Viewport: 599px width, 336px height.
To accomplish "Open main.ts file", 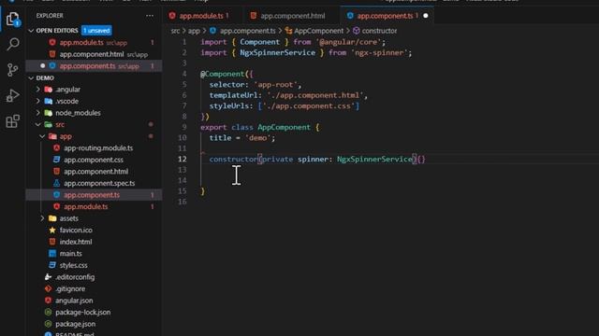I will (71, 253).
